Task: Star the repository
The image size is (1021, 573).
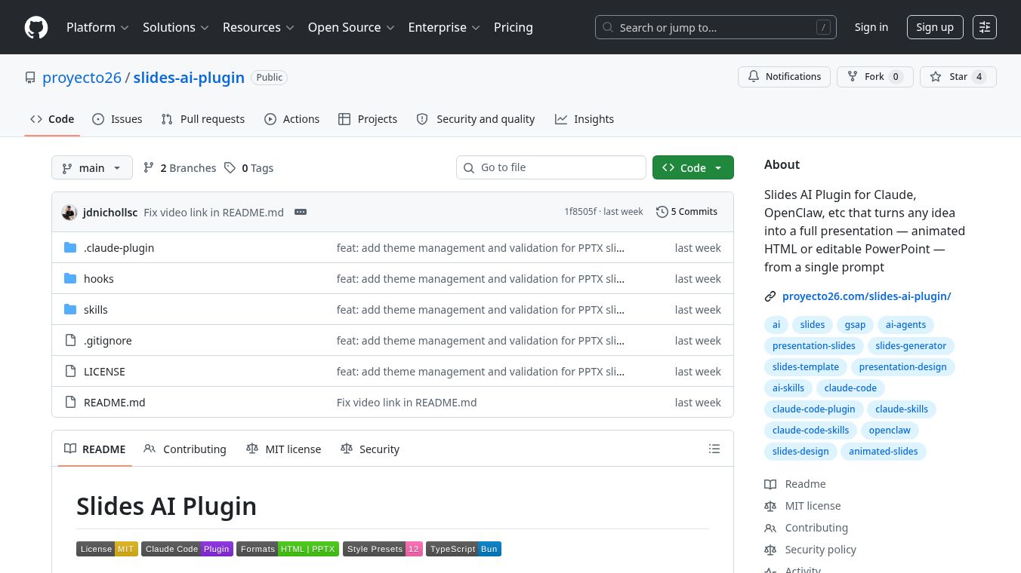Action: [958, 77]
